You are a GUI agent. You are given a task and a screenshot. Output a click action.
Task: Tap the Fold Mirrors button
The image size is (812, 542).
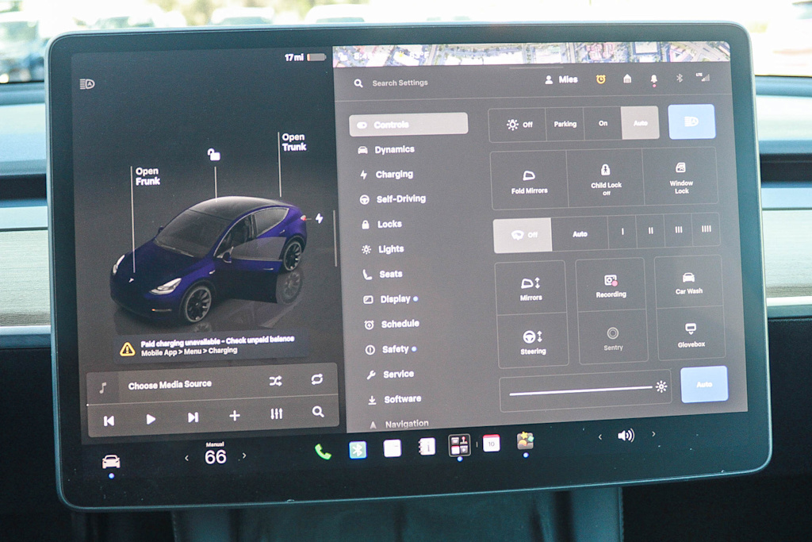tap(529, 181)
